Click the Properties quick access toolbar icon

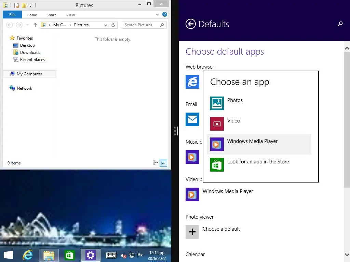[17, 5]
